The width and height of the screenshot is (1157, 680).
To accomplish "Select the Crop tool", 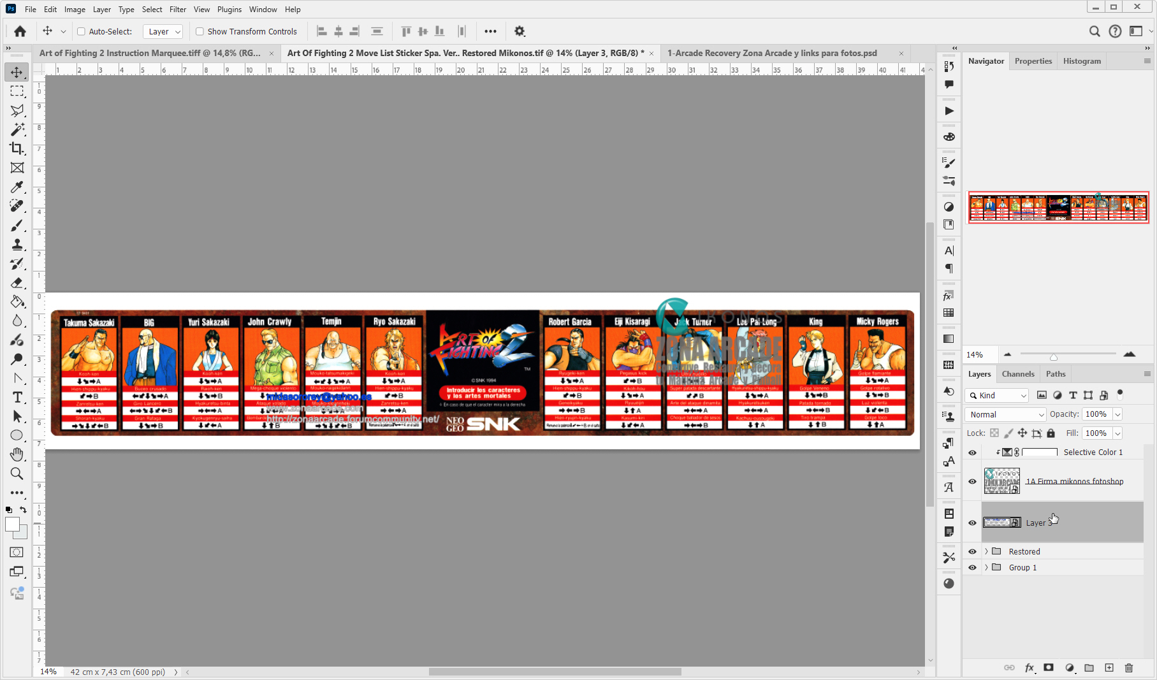I will [17, 148].
